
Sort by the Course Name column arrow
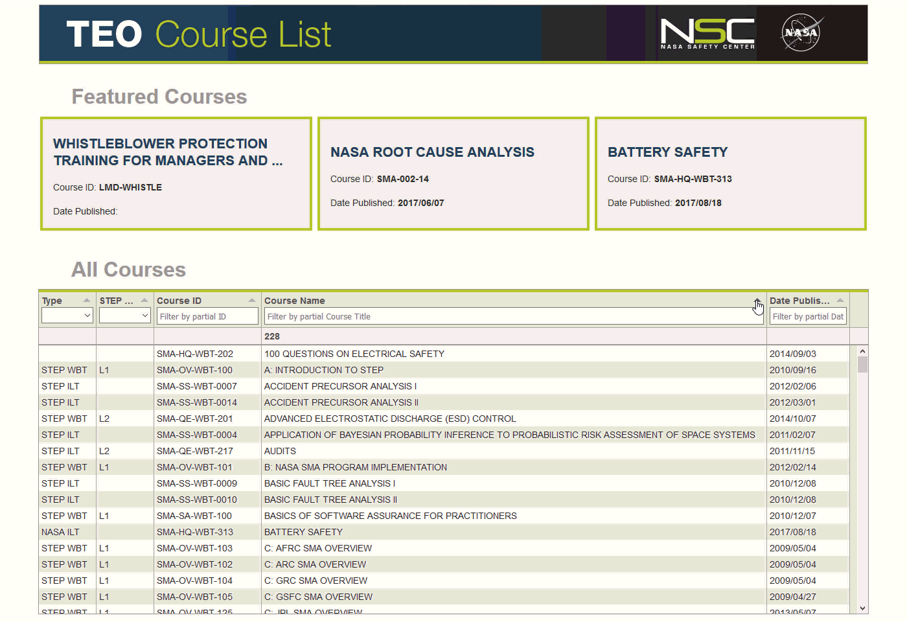[x=757, y=301]
